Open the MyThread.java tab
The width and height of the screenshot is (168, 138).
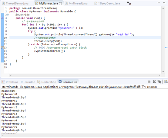(x=76, y=3)
